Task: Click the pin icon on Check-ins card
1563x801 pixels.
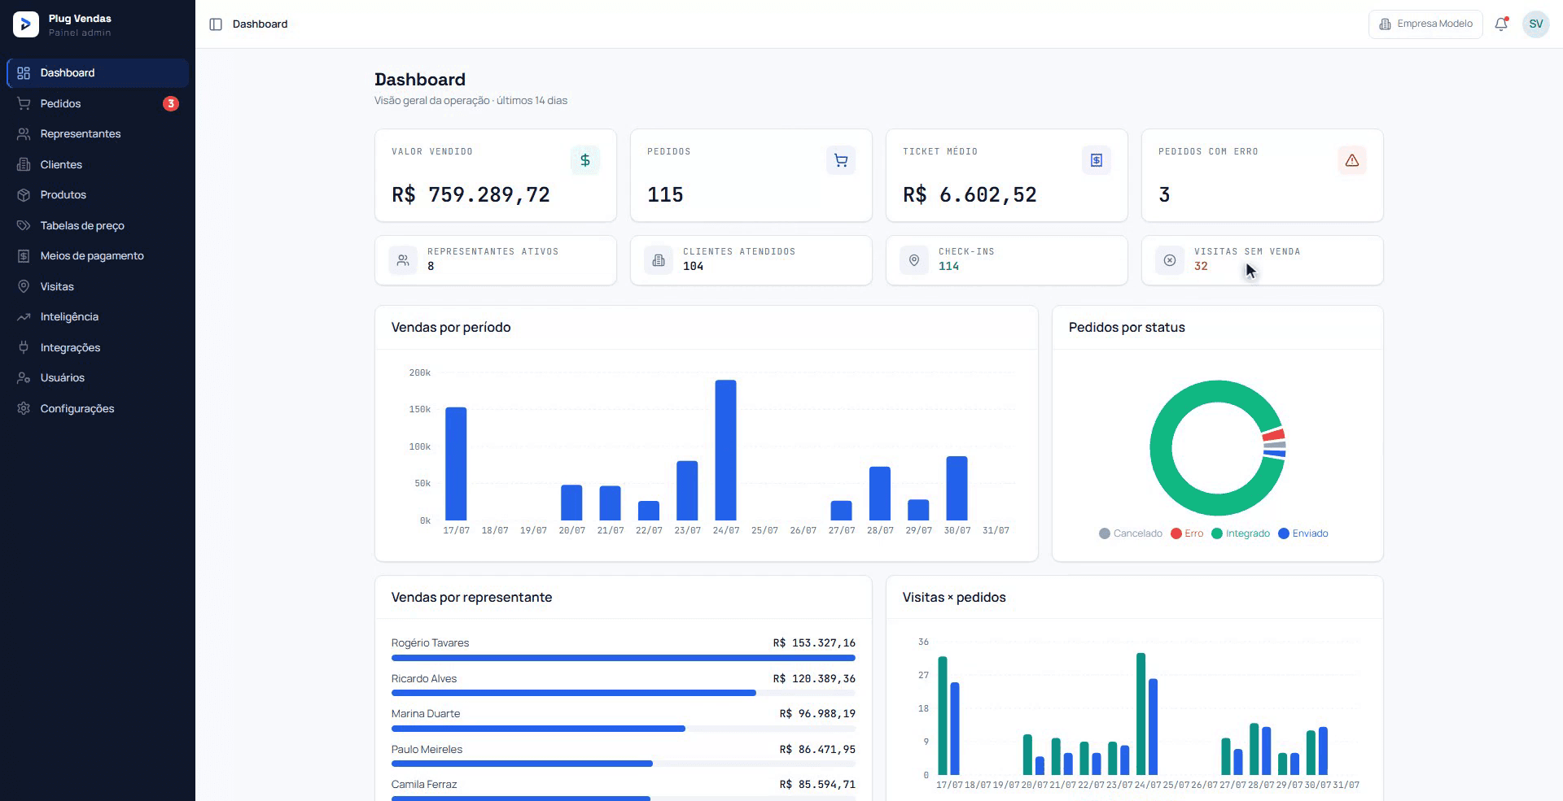Action: [914, 260]
